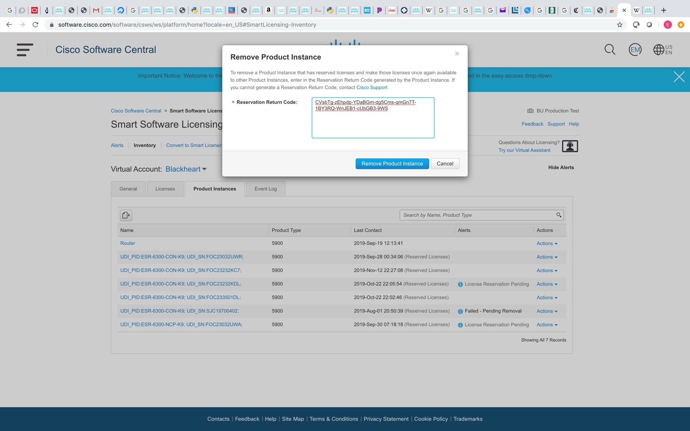Image resolution: width=690 pixels, height=431 pixels.
Task: Open the Actions dropdown for FOC23232KDL
Action: [x=547, y=284]
